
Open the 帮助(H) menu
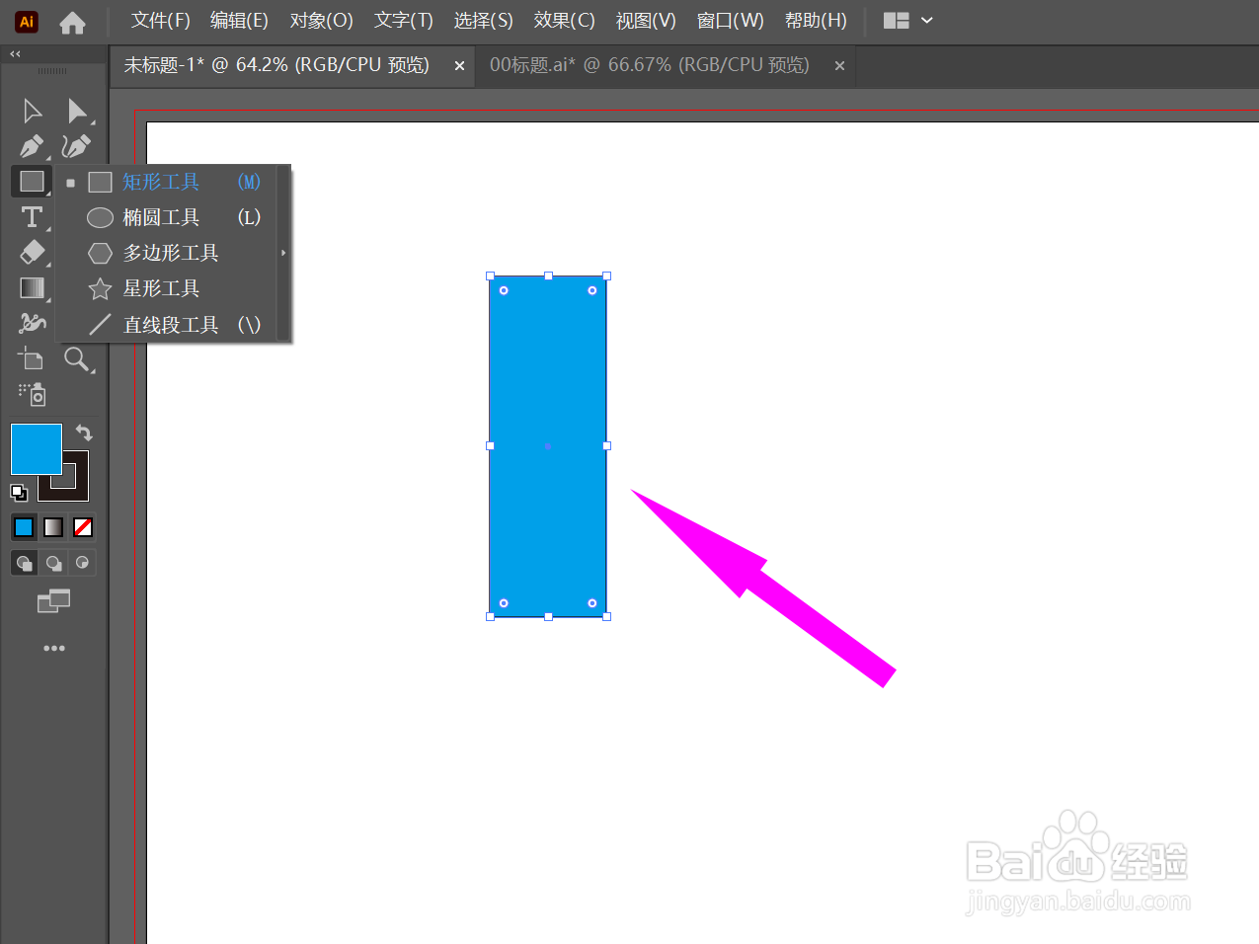(816, 21)
